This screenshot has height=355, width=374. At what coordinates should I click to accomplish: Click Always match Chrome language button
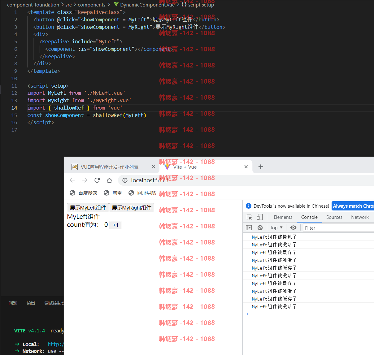353,206
